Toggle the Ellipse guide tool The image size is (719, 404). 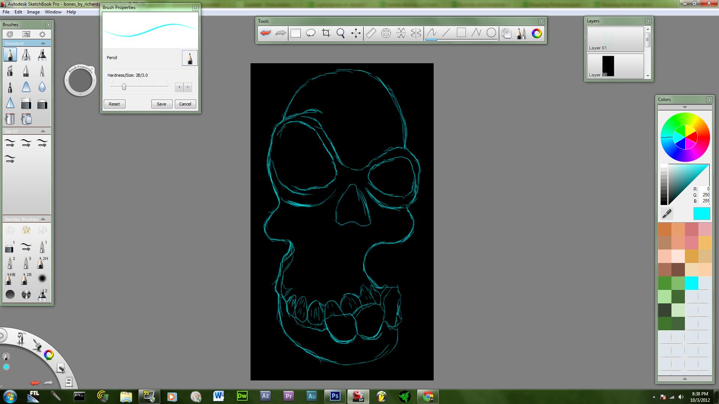pyautogui.click(x=386, y=33)
